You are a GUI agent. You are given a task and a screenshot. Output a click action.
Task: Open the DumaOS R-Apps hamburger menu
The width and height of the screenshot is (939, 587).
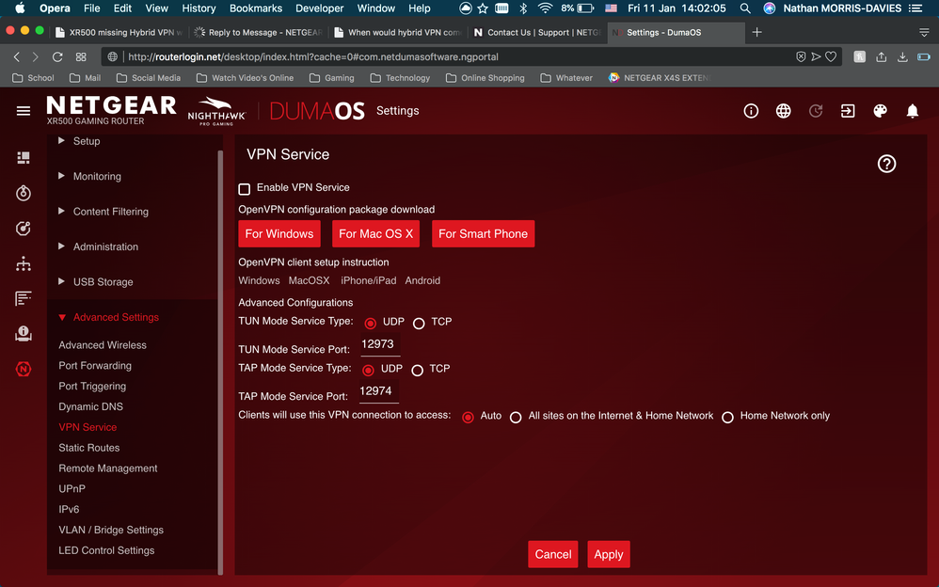click(24, 110)
